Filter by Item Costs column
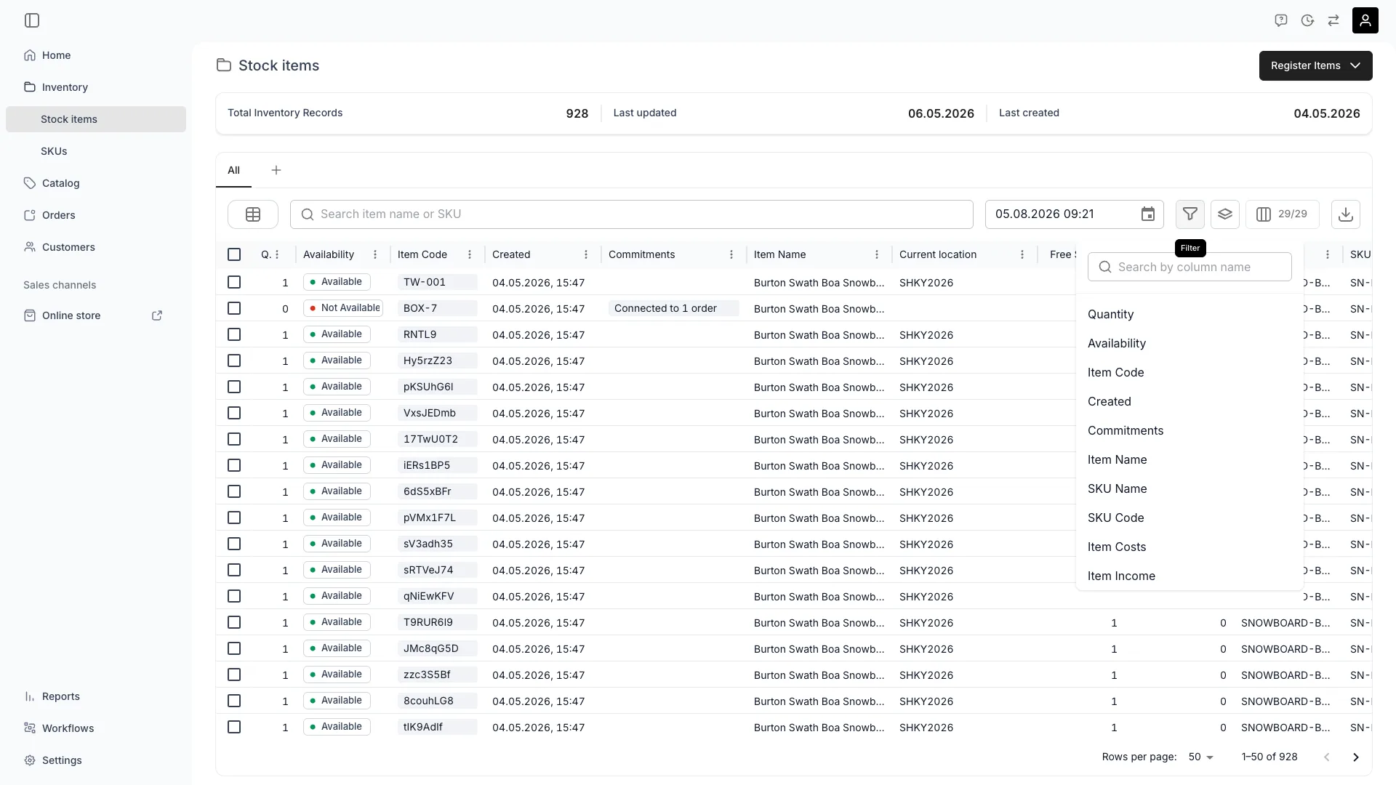This screenshot has height=785, width=1396. (x=1190, y=547)
